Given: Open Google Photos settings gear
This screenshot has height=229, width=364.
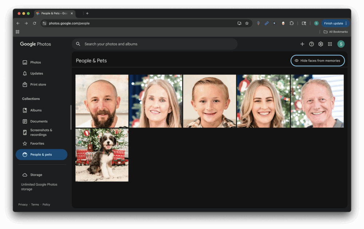Looking at the screenshot, I should [321, 44].
